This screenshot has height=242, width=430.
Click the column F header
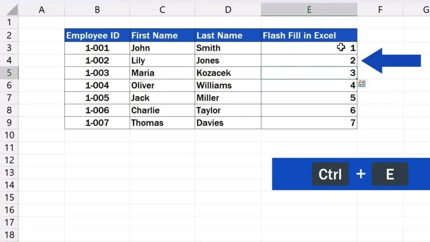[380, 10]
